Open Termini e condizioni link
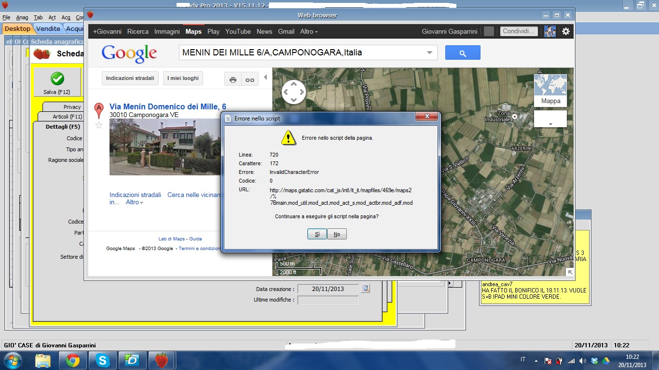The height and width of the screenshot is (370, 659). [199, 249]
